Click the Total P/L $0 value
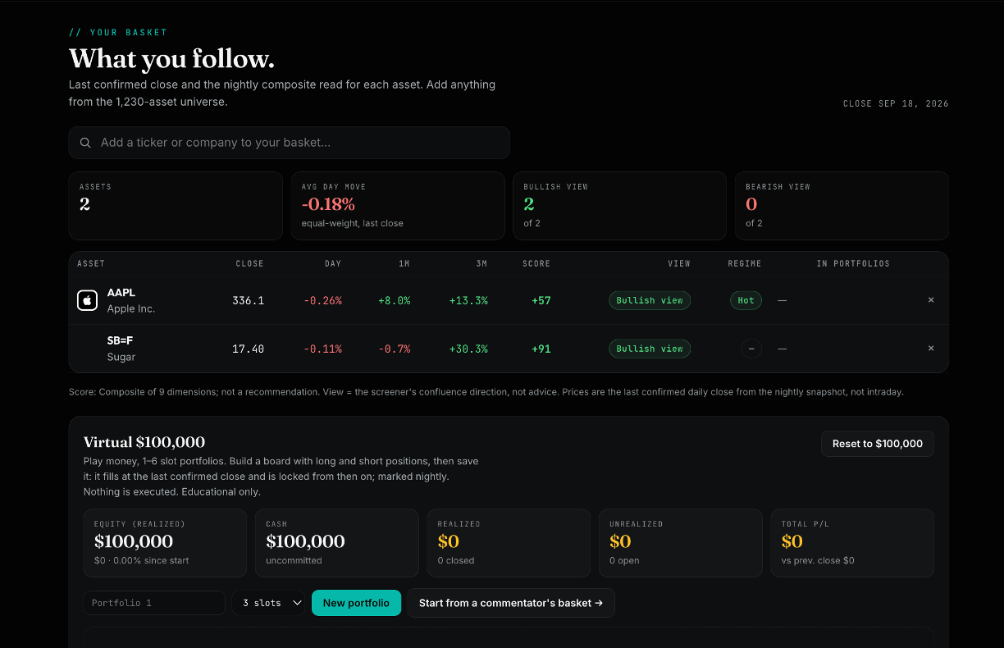This screenshot has height=648, width=1004. click(792, 541)
